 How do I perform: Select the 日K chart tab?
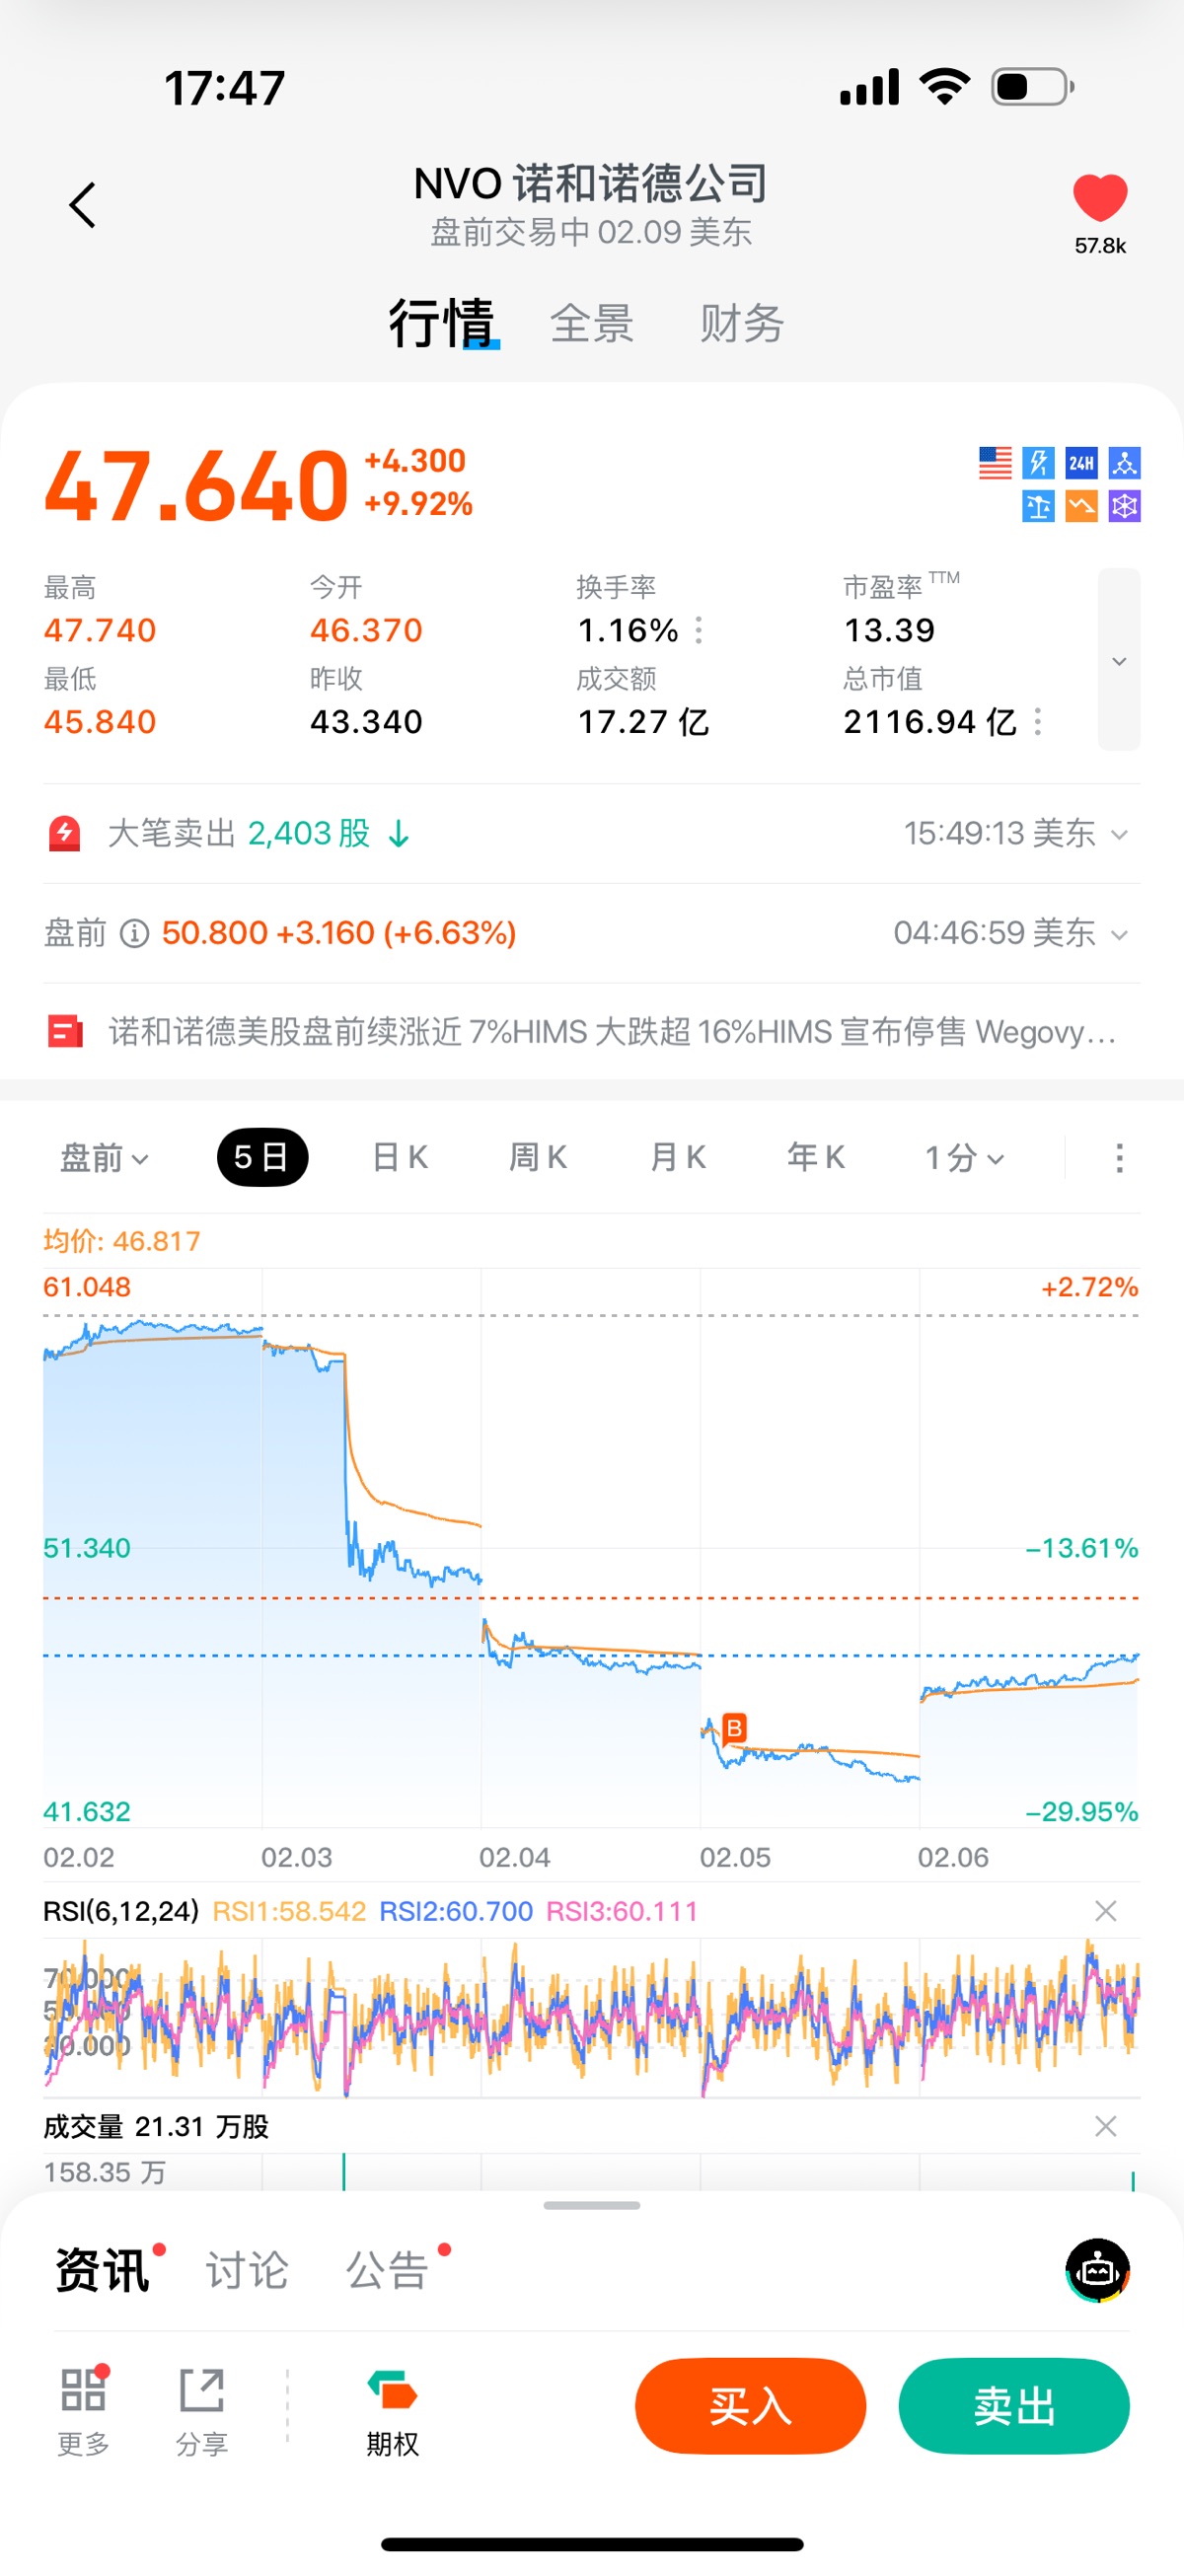click(400, 1157)
